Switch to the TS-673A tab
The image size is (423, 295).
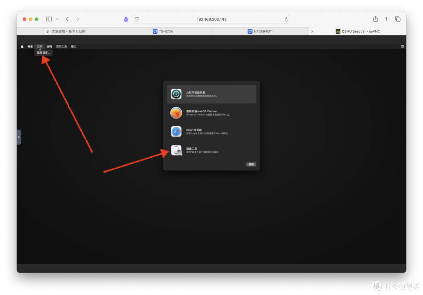pyautogui.click(x=163, y=31)
